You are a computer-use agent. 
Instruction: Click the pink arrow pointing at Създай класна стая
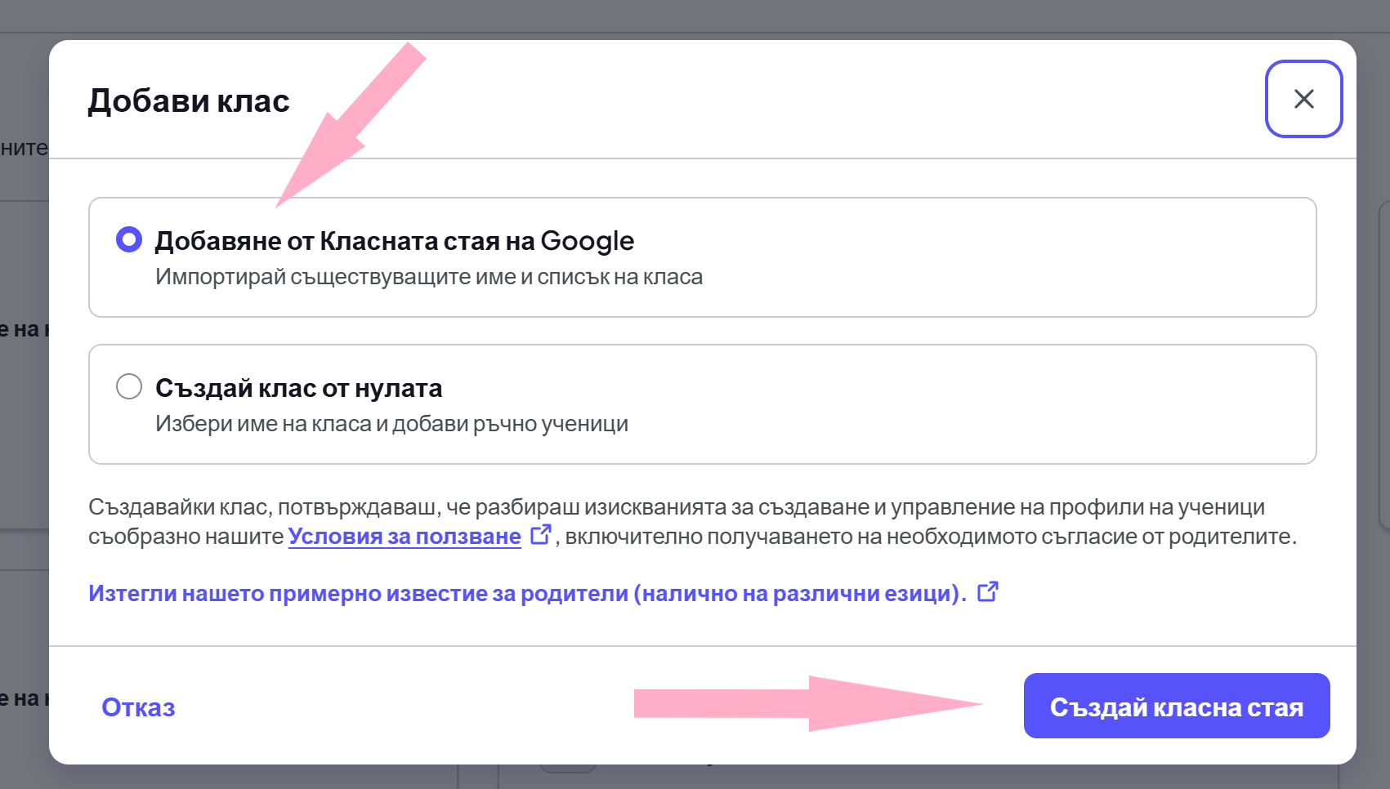[809, 703]
